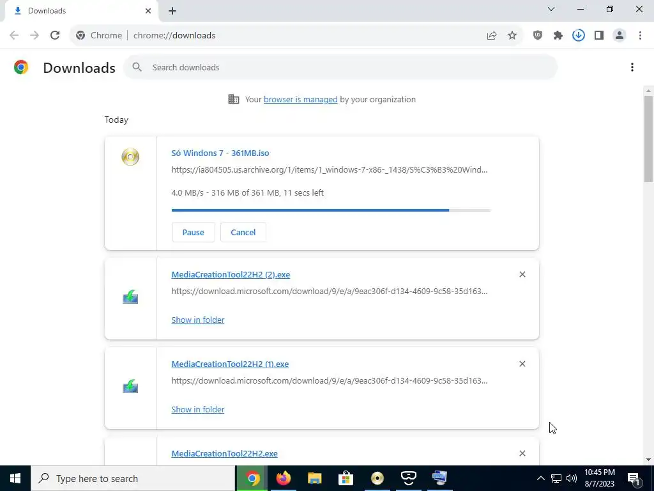The height and width of the screenshot is (491, 654).
Task: Click the Só Windows 7 - 361MB.iso file name
Action: click(x=220, y=153)
